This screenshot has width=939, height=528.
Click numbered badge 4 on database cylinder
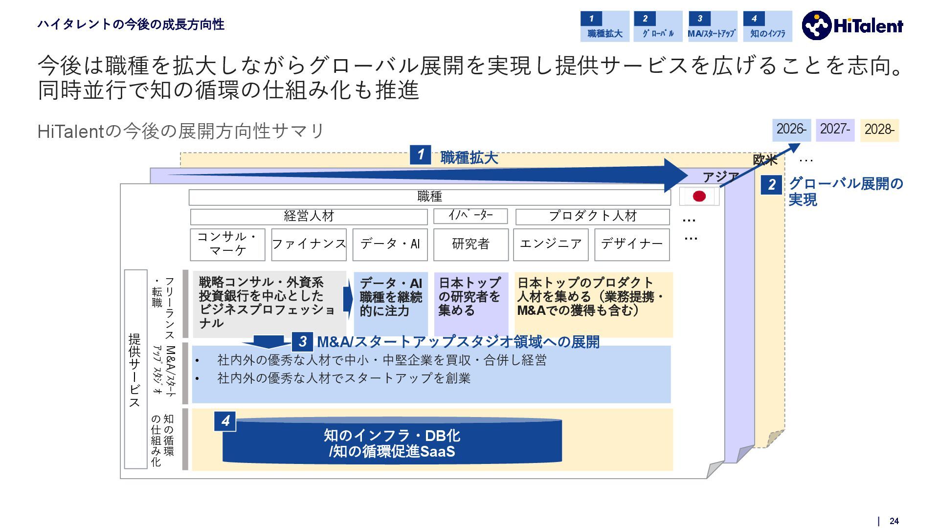point(225,421)
